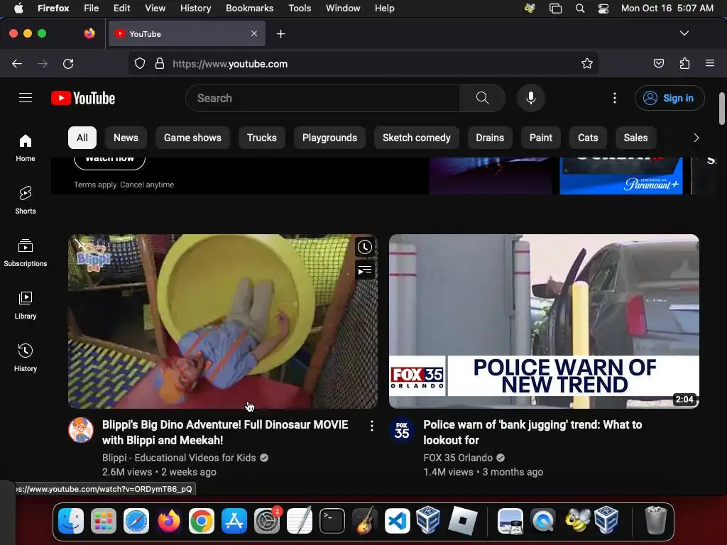Filter by the Sales chip
Viewport: 727px width, 545px height.
635,138
